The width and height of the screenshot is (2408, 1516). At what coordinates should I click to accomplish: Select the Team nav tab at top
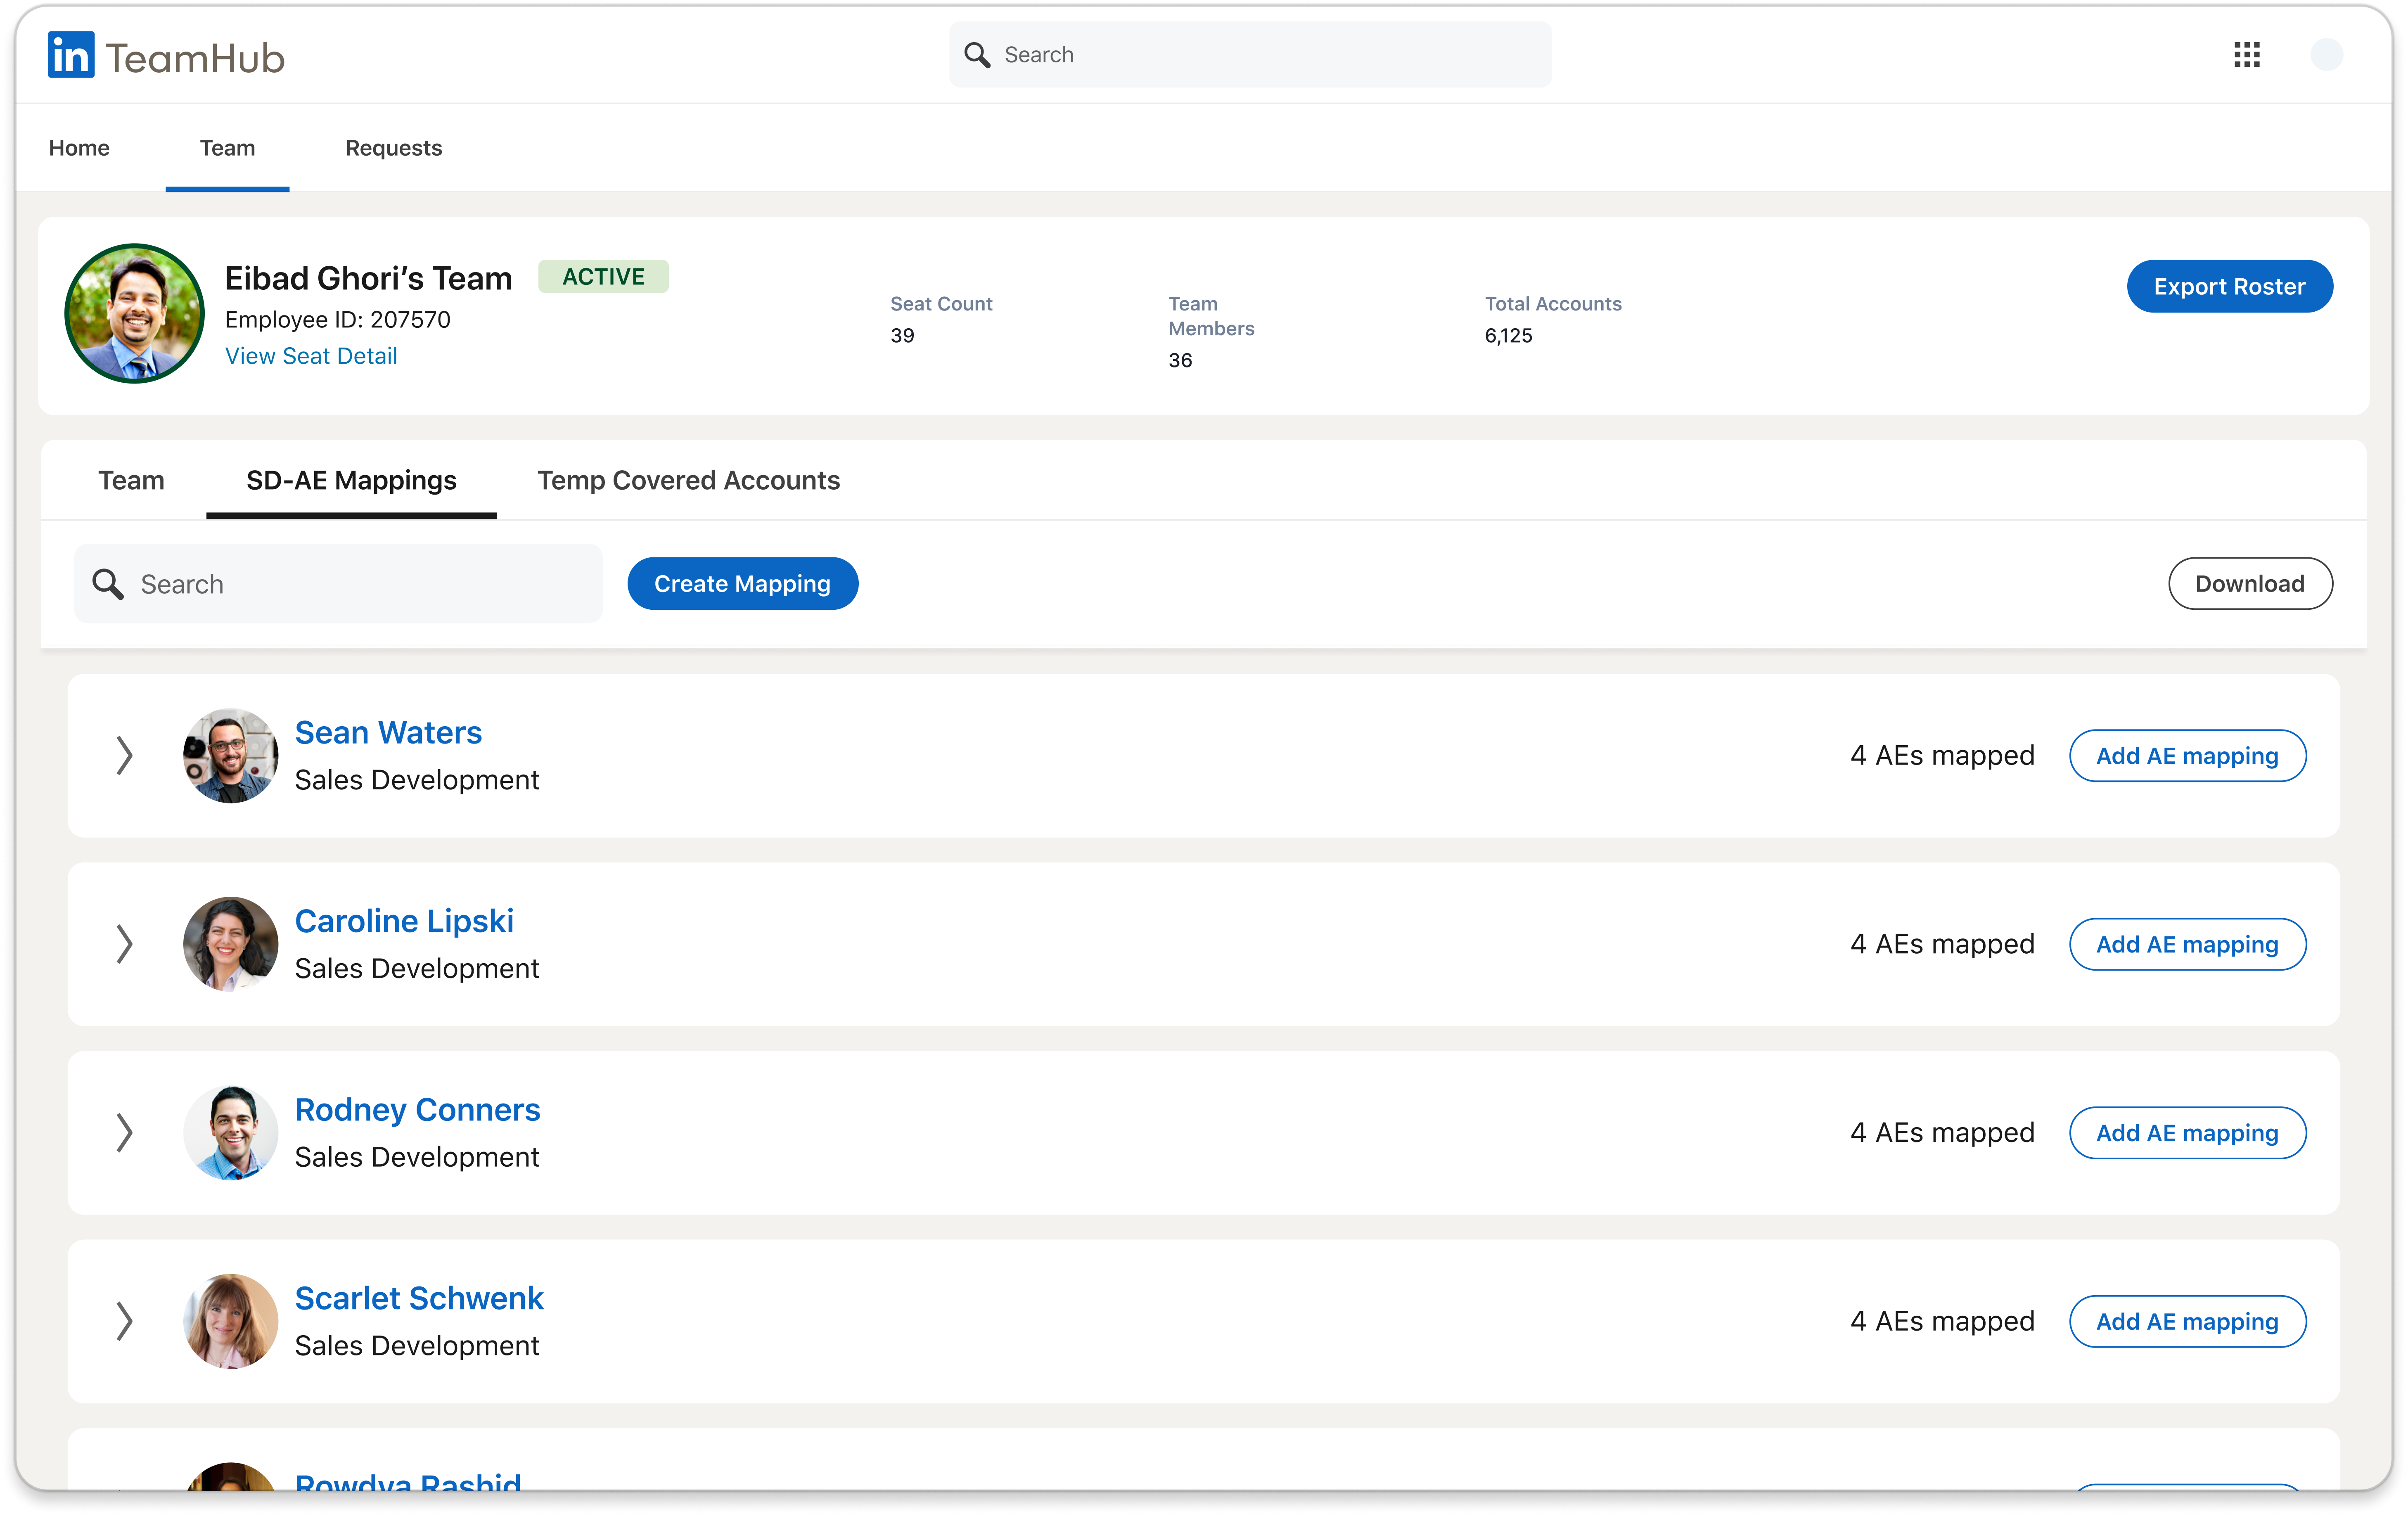[227, 148]
